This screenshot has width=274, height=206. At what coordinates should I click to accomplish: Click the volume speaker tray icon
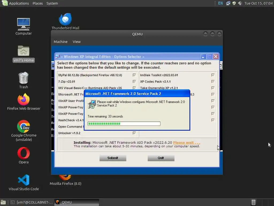(x=240, y=3)
